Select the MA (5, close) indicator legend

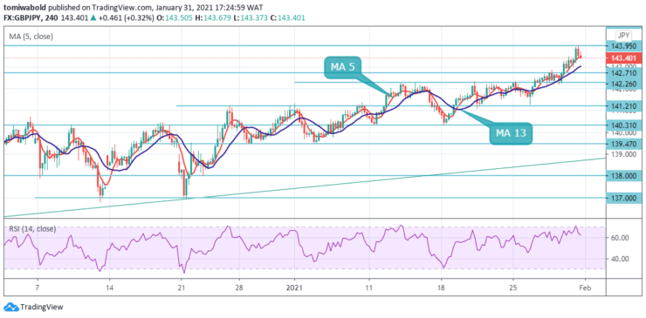31,37
